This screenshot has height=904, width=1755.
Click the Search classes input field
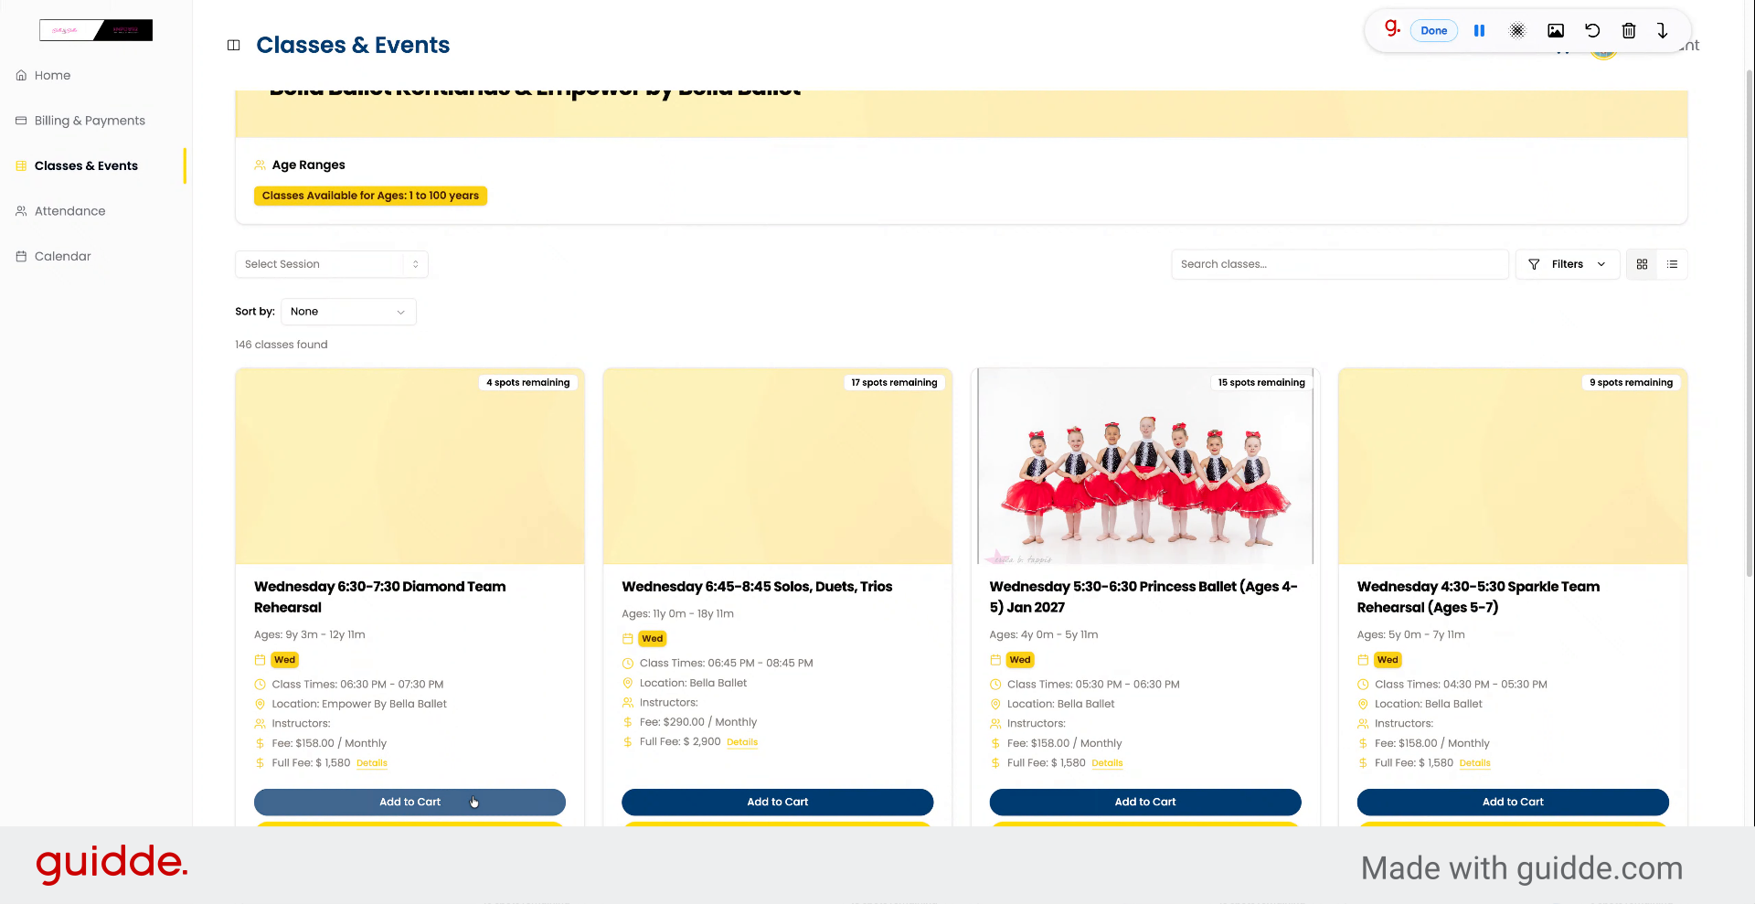[1339, 264]
